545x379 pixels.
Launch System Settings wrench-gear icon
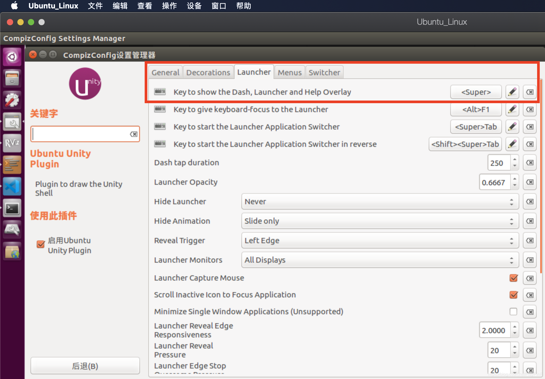(12, 100)
